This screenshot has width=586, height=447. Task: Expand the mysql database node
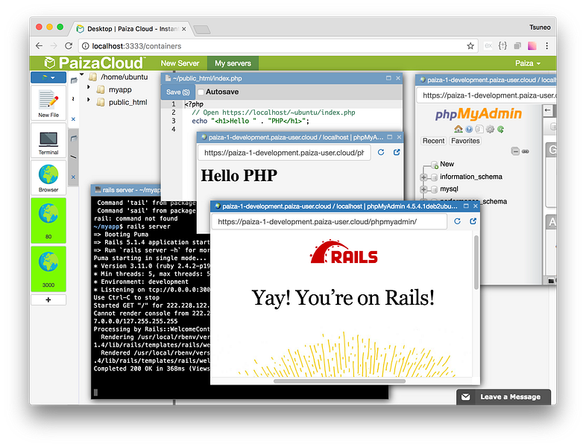(x=423, y=189)
